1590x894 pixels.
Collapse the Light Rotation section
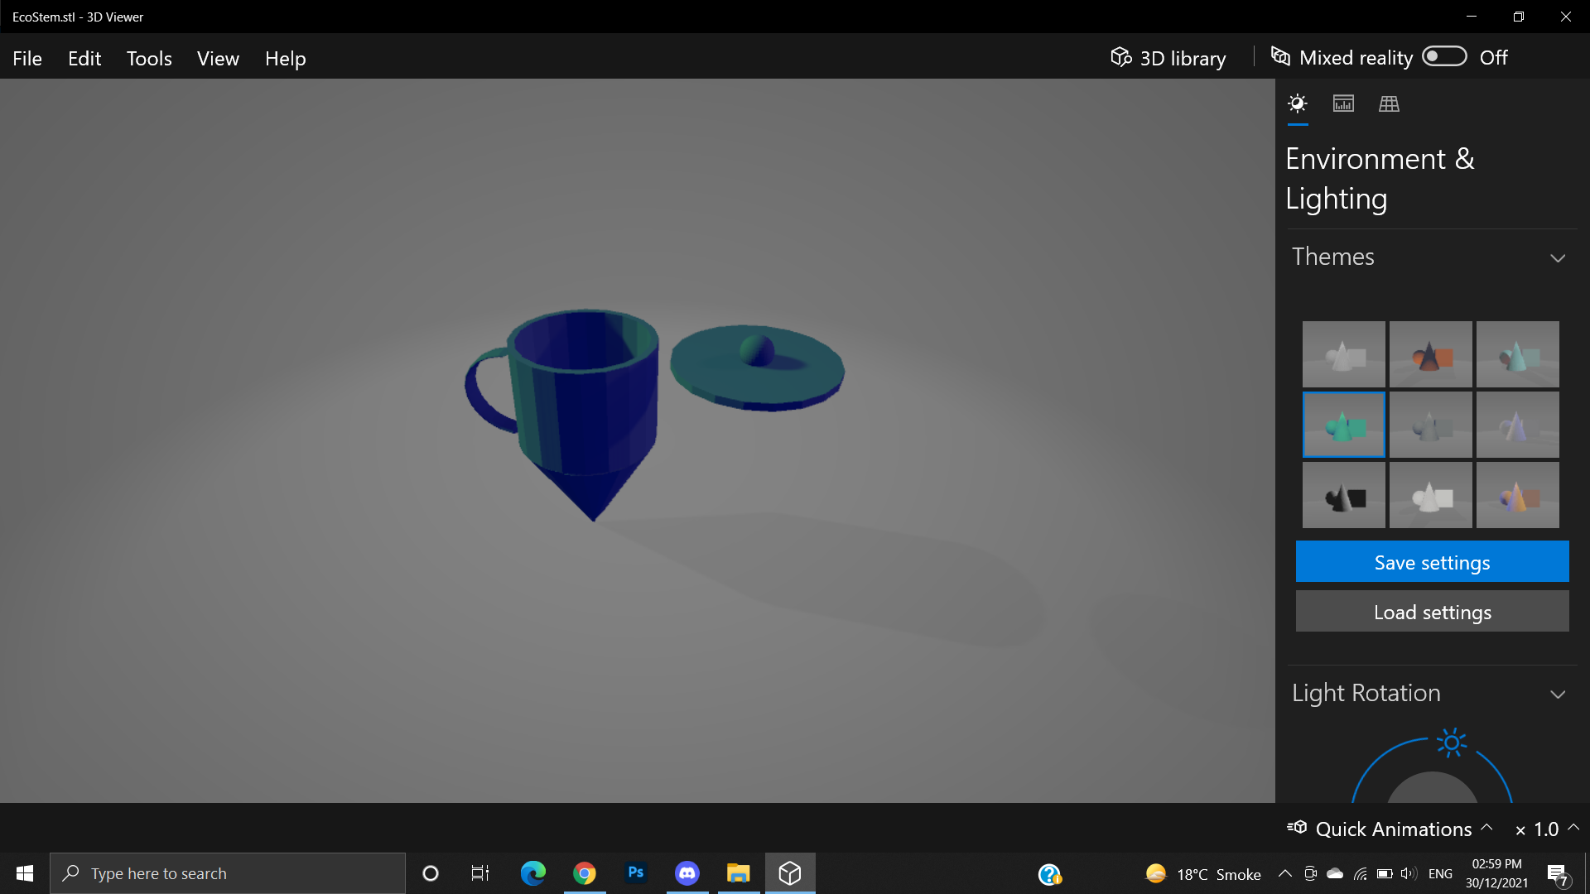[x=1558, y=695]
